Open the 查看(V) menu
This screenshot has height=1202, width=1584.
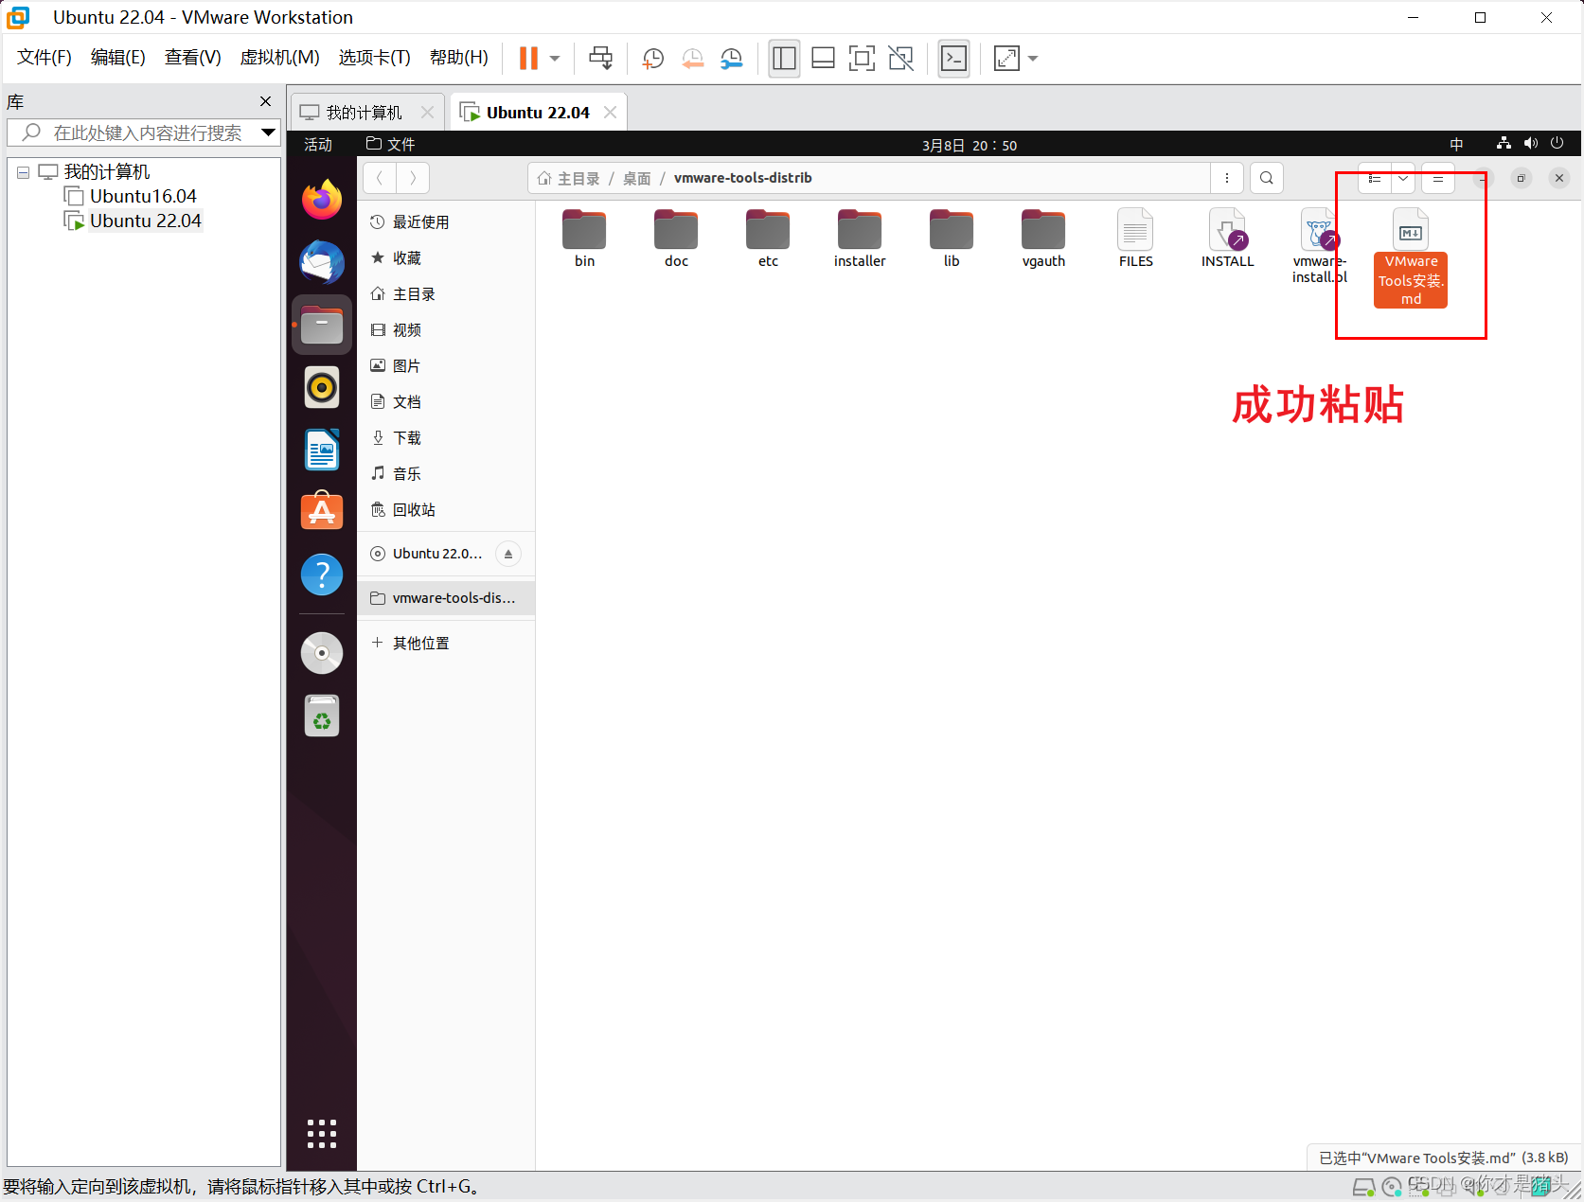click(192, 58)
